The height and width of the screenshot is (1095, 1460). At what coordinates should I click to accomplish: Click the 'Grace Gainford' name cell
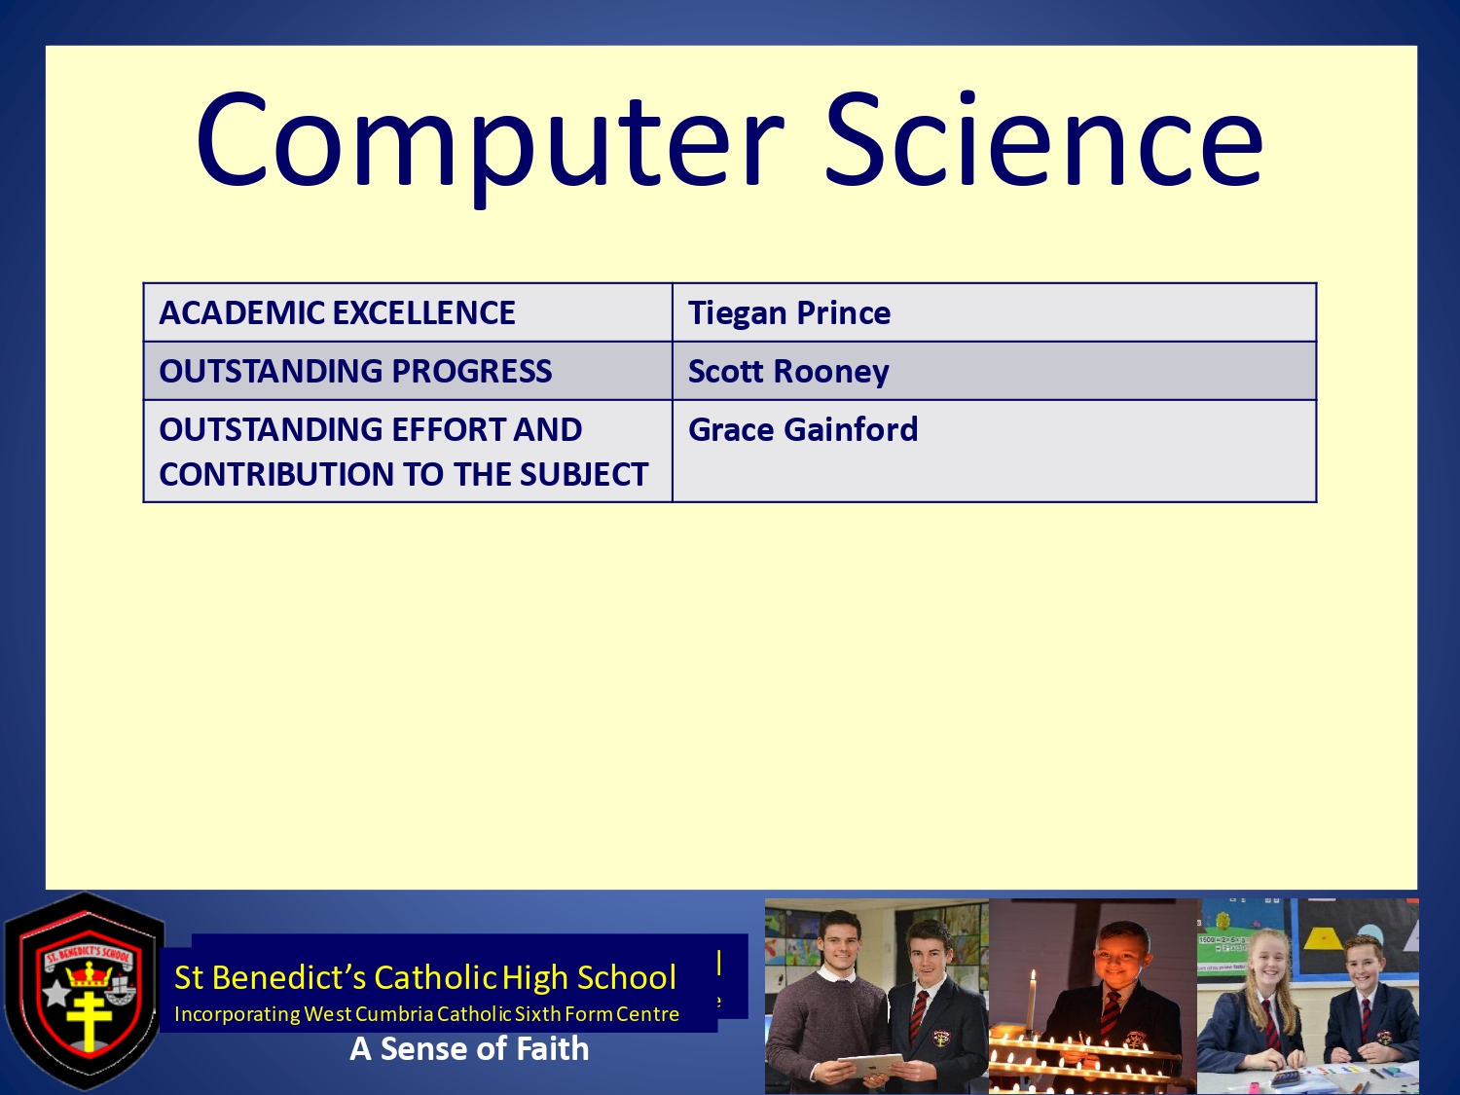coord(993,452)
